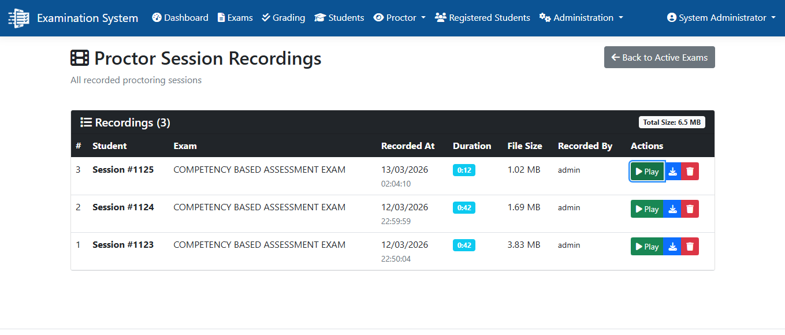This screenshot has height=335, width=785.
Task: Click the File Size column header
Action: click(x=524, y=146)
